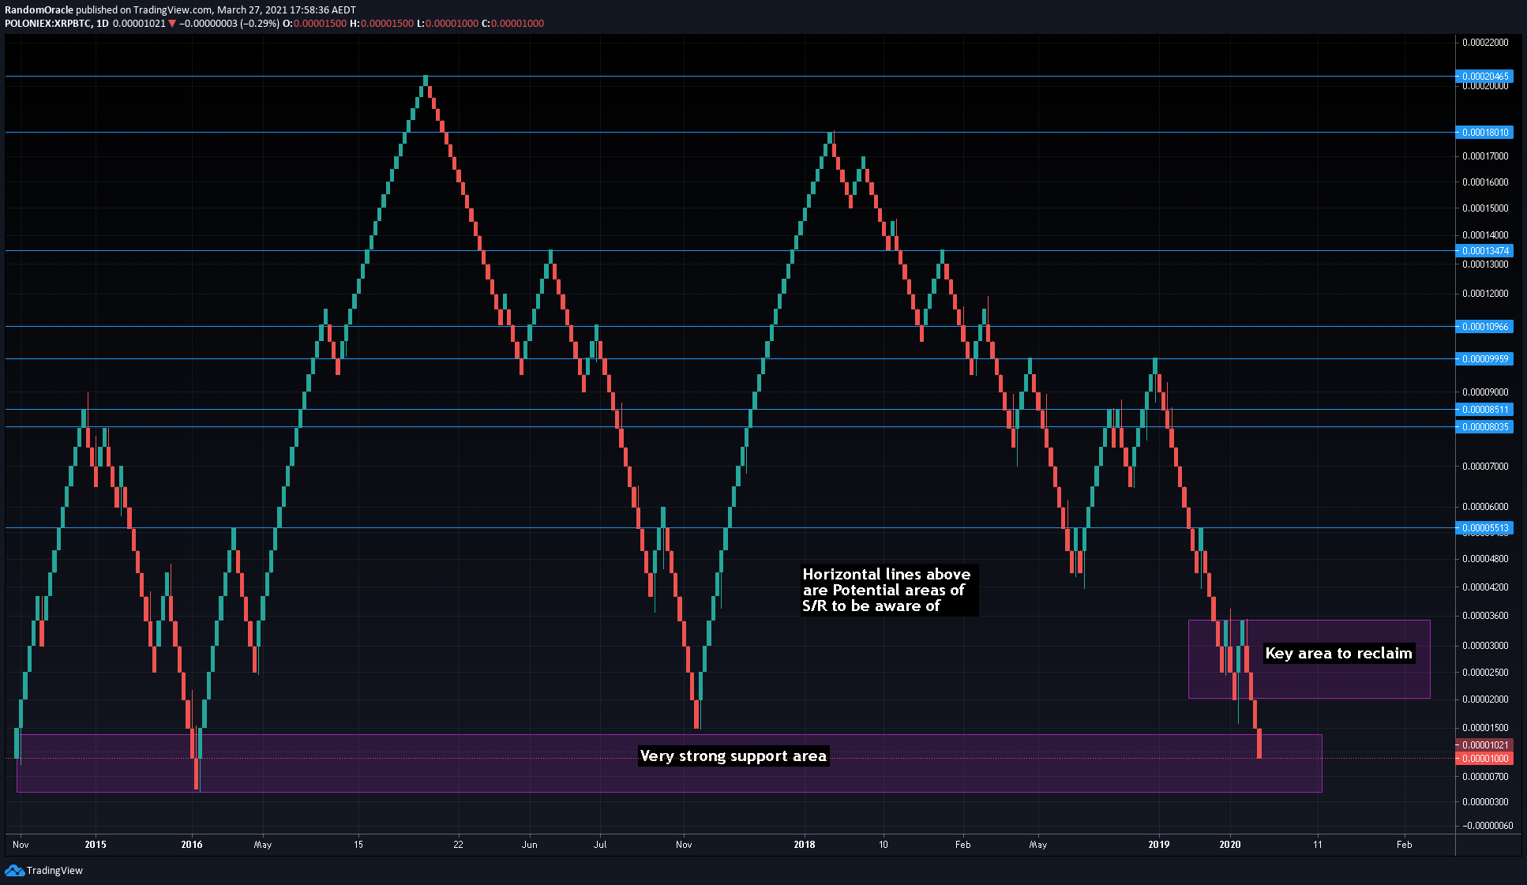Viewport: 1527px width, 885px height.
Task: Click the 0.00008035 price label
Action: click(1484, 427)
